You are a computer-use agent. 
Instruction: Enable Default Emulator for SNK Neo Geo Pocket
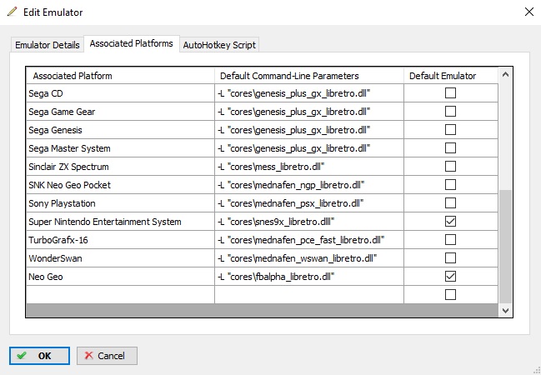click(x=450, y=184)
